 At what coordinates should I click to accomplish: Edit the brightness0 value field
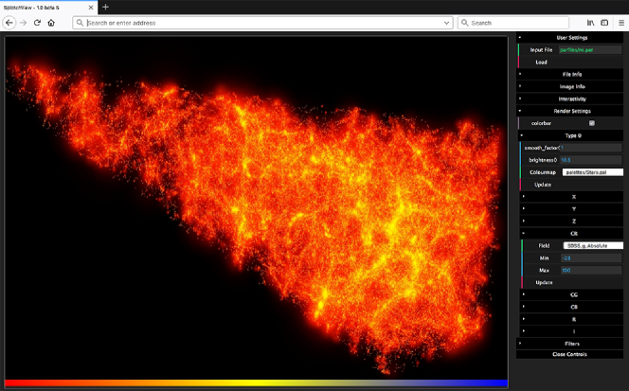click(x=590, y=160)
